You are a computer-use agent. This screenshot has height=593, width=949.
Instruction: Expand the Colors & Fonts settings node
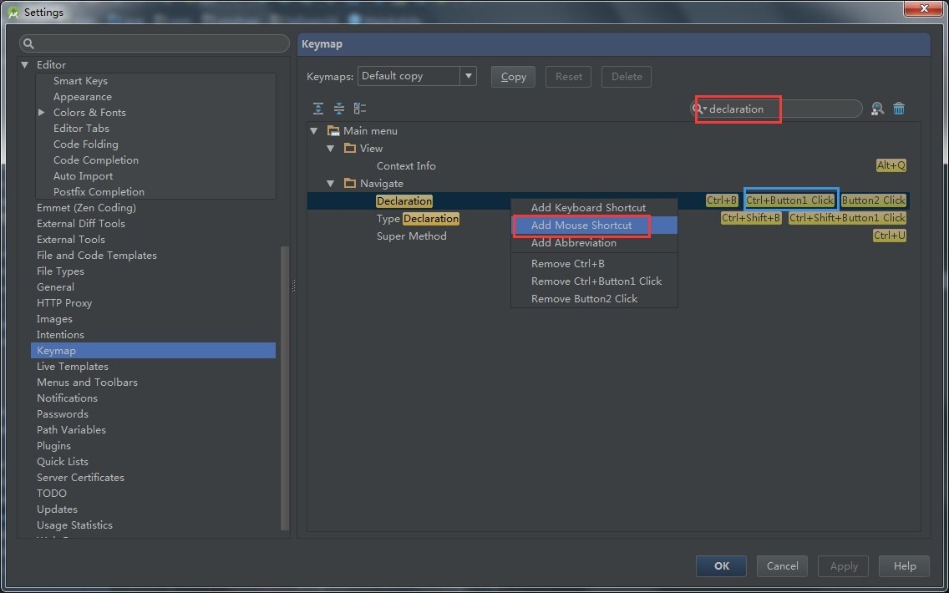[x=42, y=113]
